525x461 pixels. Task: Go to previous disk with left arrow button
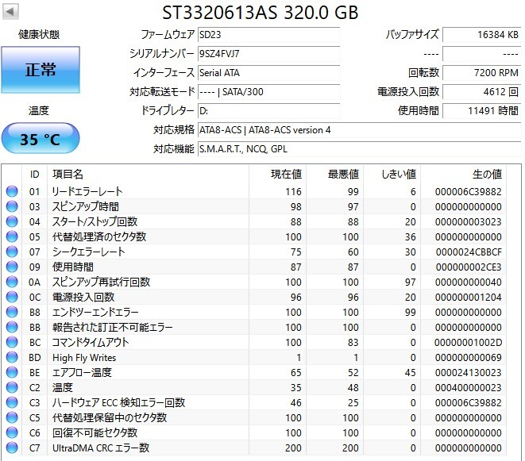(10, 12)
